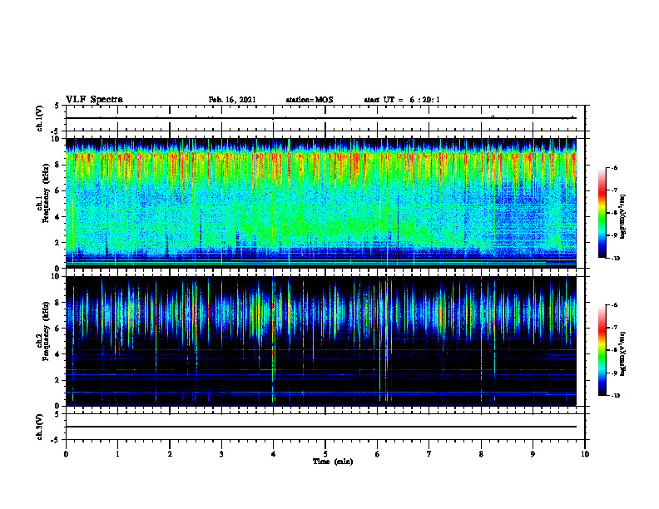Click the time axis tick label "6"
Viewport: 659px width, 509px height.
tap(378, 454)
